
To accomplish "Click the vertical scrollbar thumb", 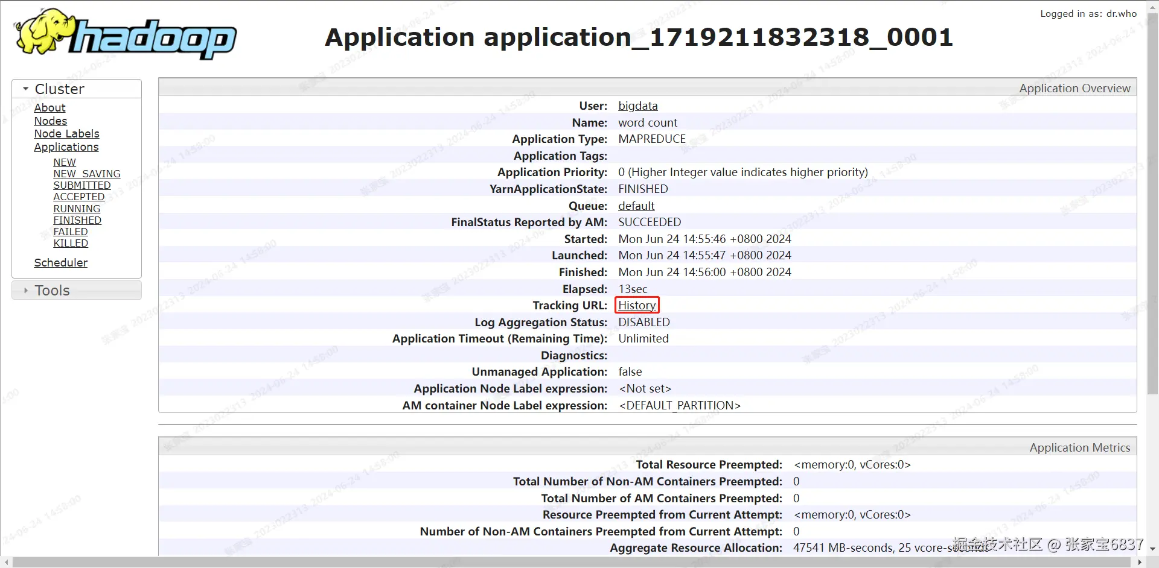I will tap(1152, 205).
